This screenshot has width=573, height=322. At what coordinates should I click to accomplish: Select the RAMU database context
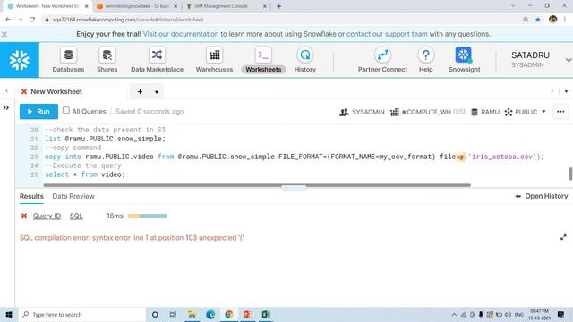point(485,112)
